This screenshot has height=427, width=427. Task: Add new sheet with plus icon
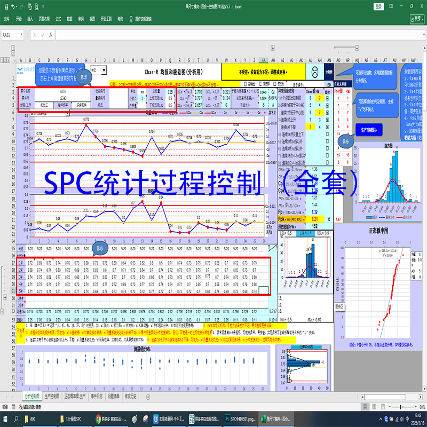pyautogui.click(x=148, y=397)
